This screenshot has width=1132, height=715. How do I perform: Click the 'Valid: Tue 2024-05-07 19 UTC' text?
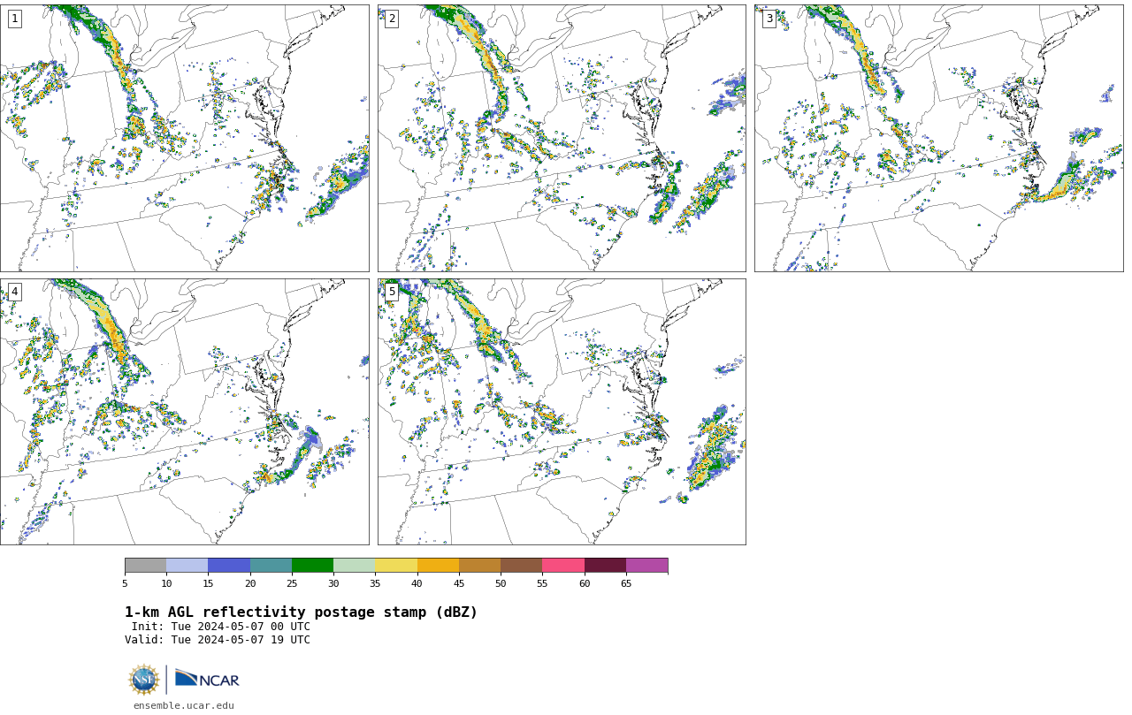tap(218, 640)
